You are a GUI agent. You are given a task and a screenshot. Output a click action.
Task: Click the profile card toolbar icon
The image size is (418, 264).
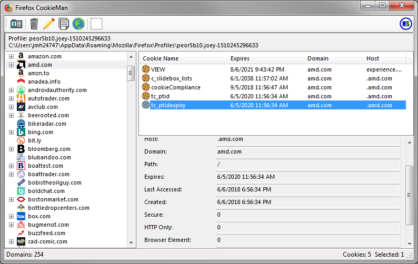[16, 24]
